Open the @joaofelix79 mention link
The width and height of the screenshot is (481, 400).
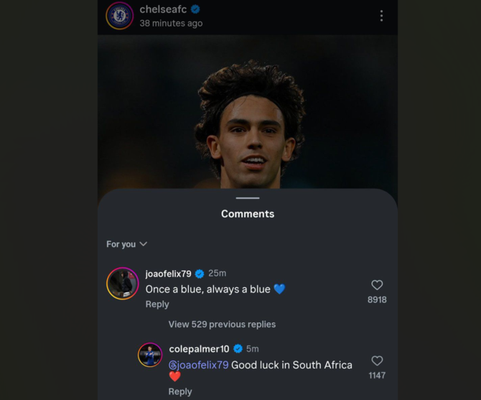tap(198, 365)
